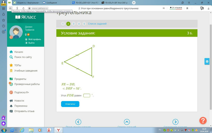Click the Ответить! button
Image resolution: width=212 pixels, height=133 pixels.
pos(70,104)
